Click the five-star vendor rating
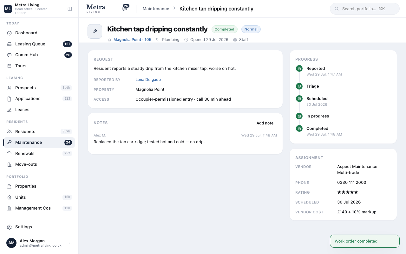 pos(348,192)
